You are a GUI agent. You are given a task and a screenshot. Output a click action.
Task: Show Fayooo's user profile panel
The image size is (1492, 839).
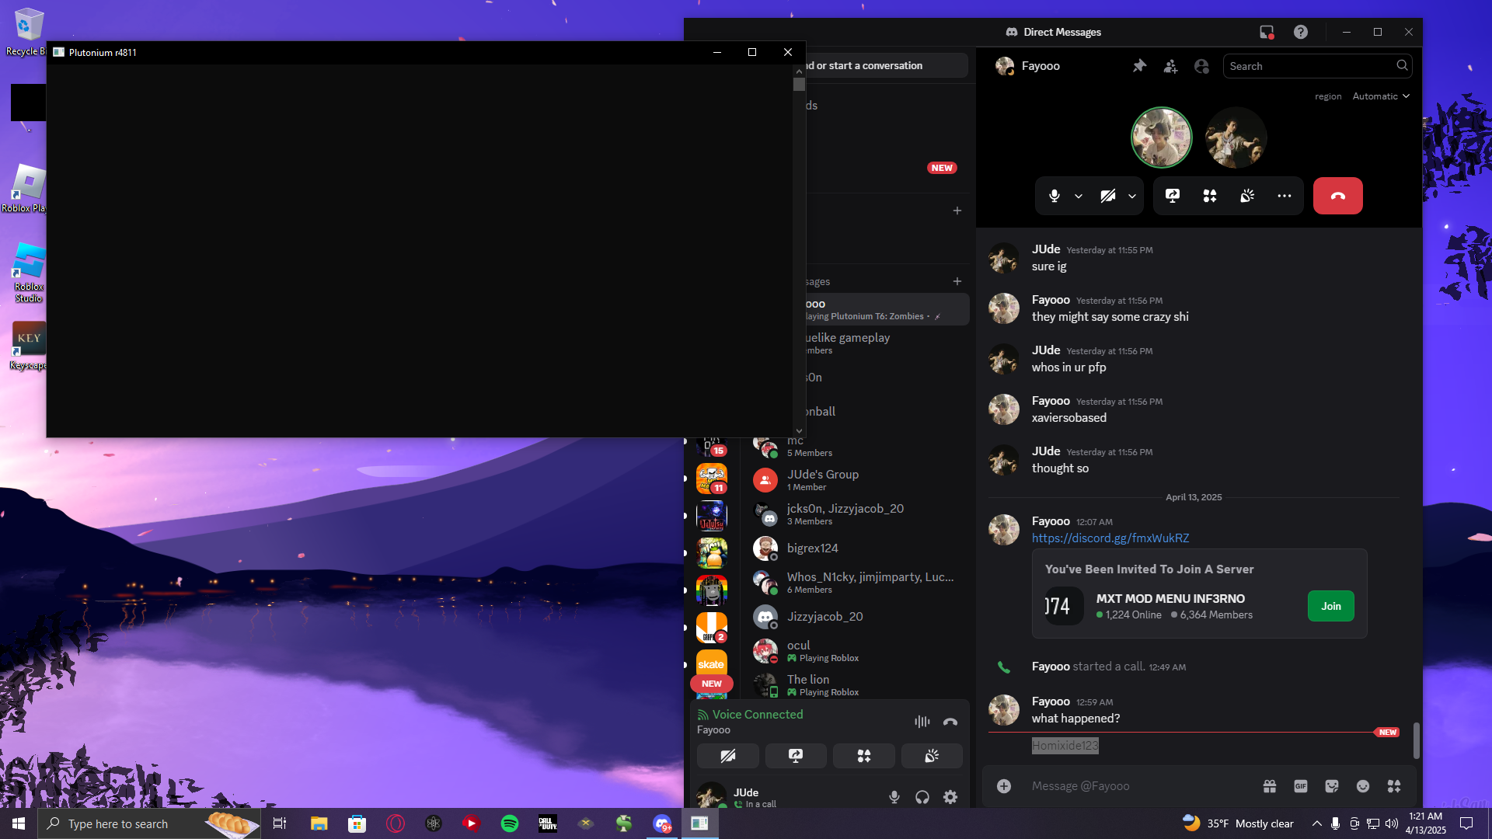(x=1201, y=66)
